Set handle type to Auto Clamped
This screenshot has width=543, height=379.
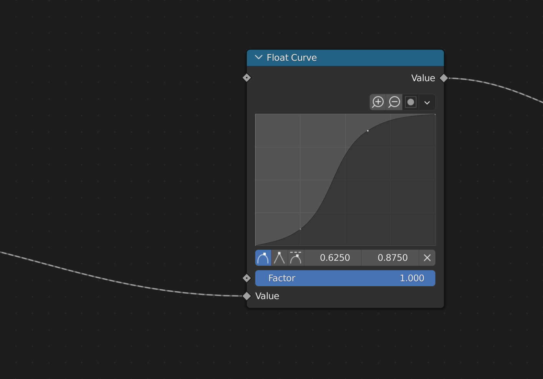point(296,258)
